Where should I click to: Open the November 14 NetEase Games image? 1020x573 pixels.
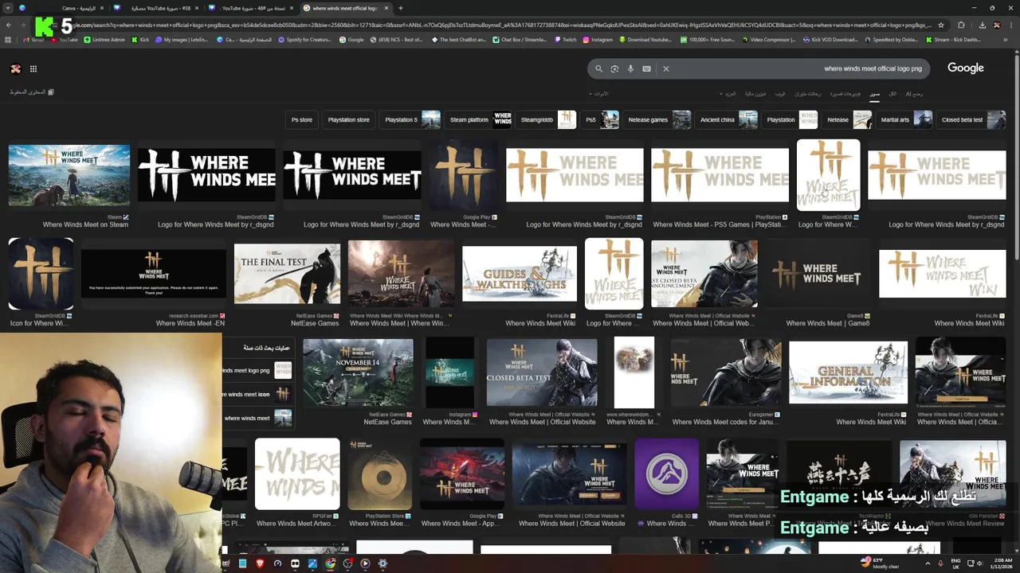pos(358,372)
